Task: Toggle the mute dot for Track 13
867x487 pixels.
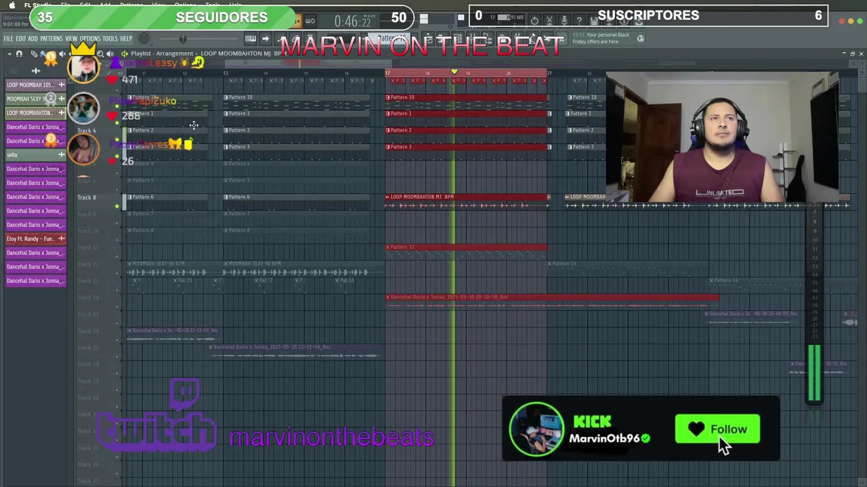Action: tap(117, 289)
